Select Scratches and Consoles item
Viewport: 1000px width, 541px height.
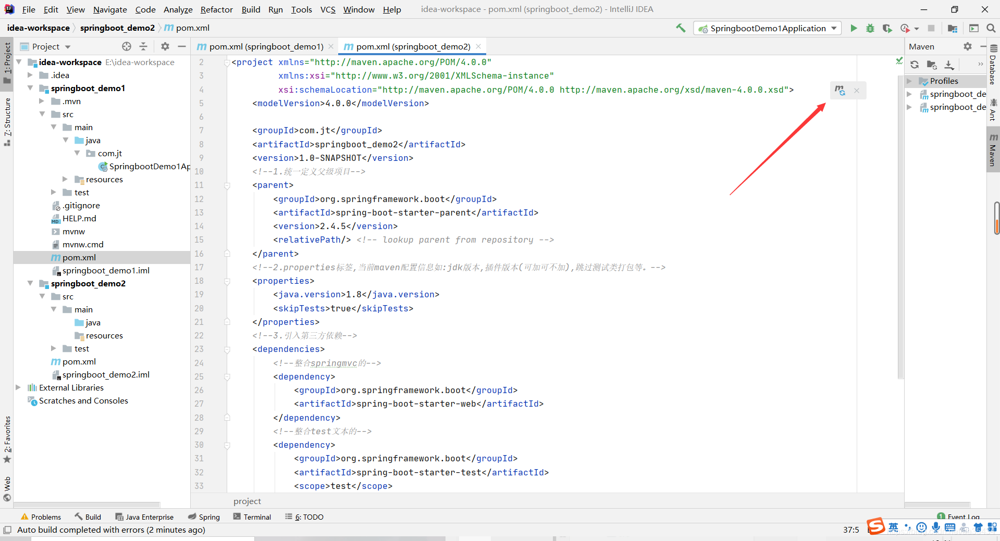[78, 400]
